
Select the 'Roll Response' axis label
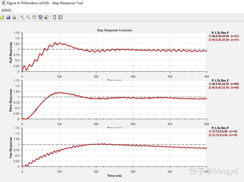point(10,52)
